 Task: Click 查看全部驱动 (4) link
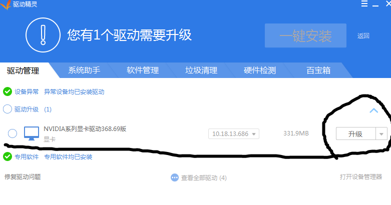[204, 178]
